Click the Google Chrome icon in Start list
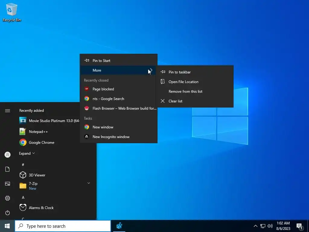309x232 pixels. click(23, 142)
